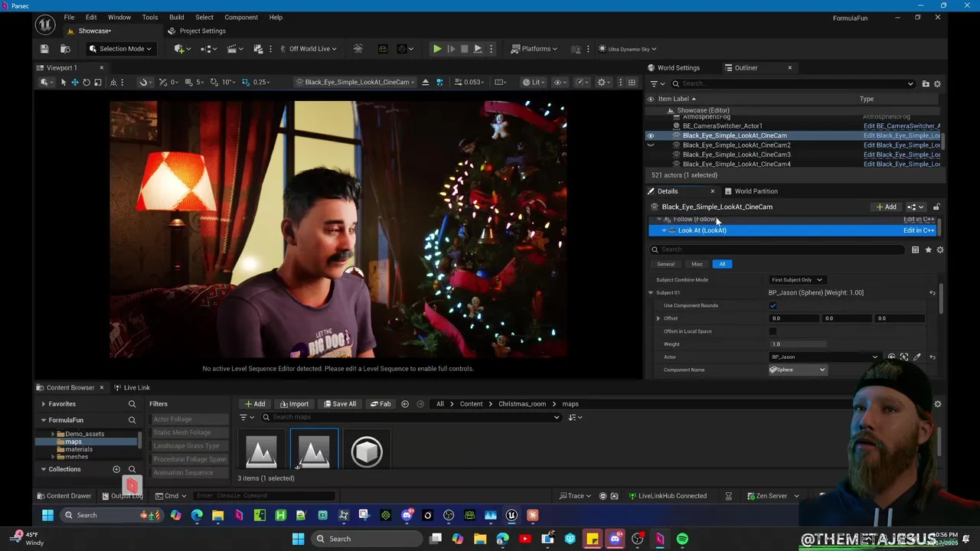980x551 pixels.
Task: Toggle the Animation Sequence filter
Action: click(x=189, y=472)
